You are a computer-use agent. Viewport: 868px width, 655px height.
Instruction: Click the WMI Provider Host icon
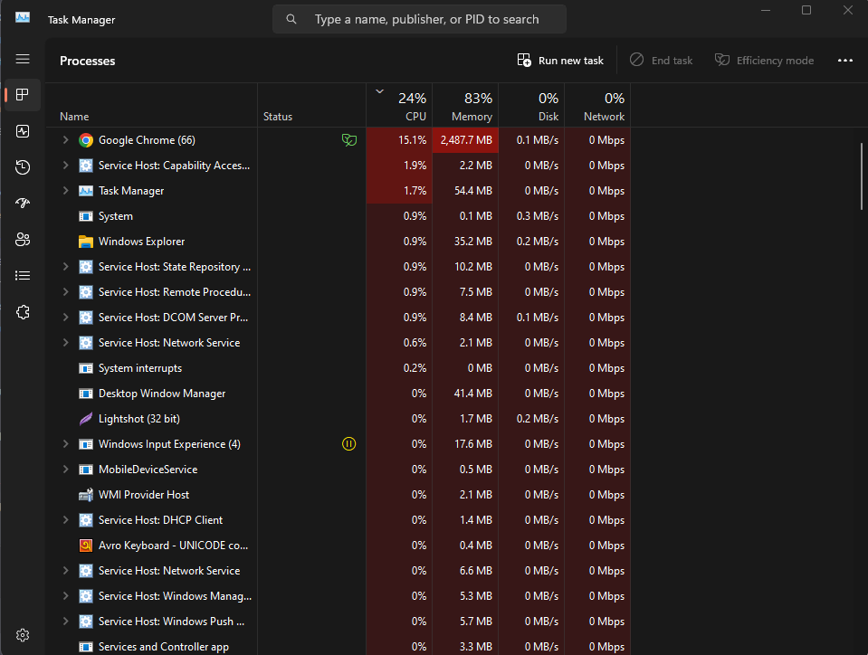click(86, 495)
